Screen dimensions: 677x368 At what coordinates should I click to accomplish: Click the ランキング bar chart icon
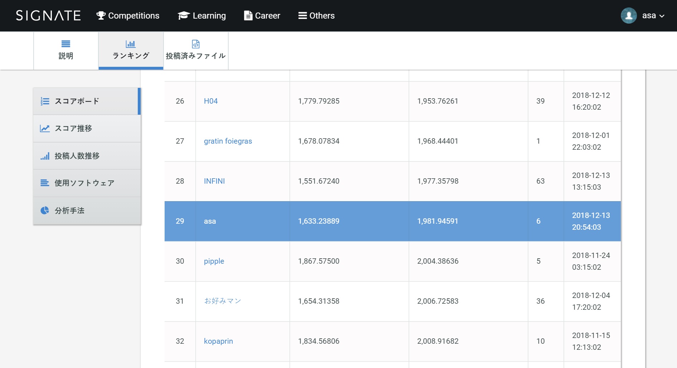(x=131, y=44)
